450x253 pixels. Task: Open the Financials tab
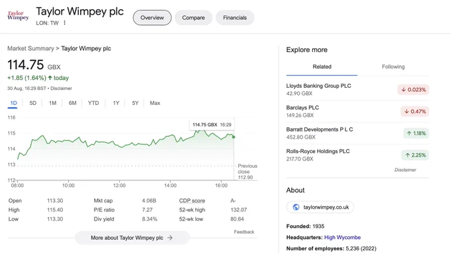(235, 18)
